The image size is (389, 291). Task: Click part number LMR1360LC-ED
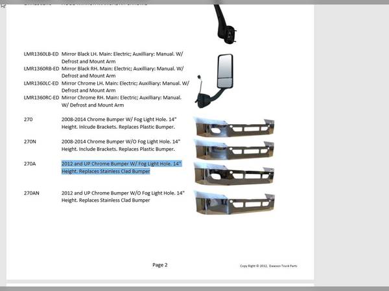click(x=41, y=83)
